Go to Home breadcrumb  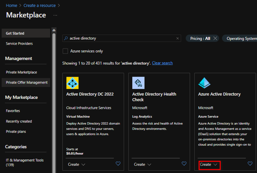[12, 6]
